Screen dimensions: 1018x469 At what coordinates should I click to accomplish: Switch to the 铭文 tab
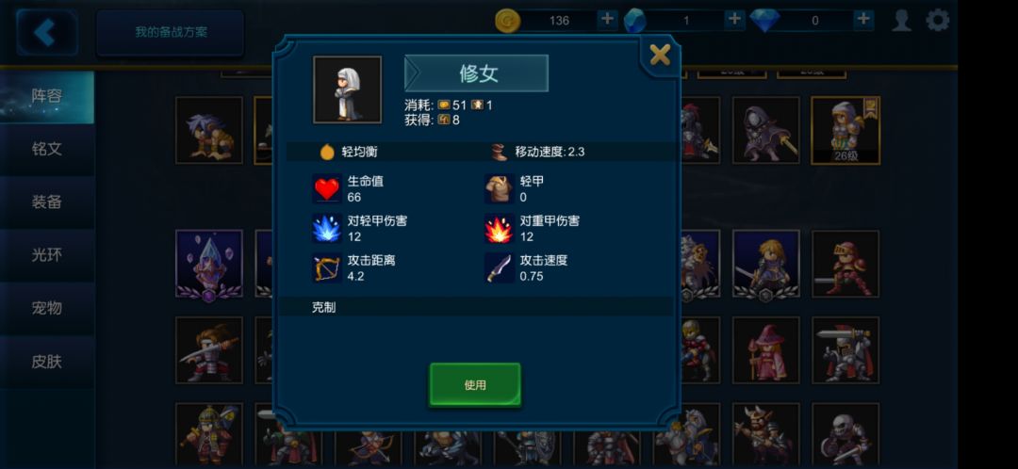[47, 149]
